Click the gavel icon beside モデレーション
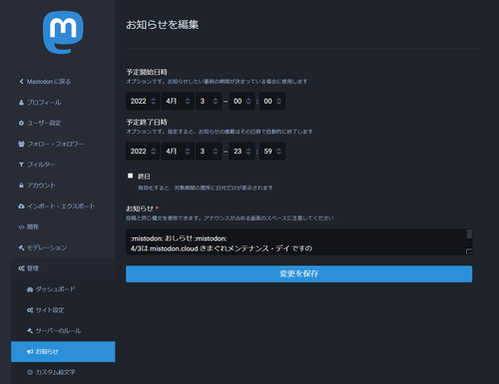The height and width of the screenshot is (384, 499). click(x=21, y=247)
